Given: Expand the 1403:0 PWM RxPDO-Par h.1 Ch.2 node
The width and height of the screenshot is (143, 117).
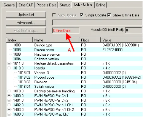Looking at the screenshot, I should click(x=9, y=110).
